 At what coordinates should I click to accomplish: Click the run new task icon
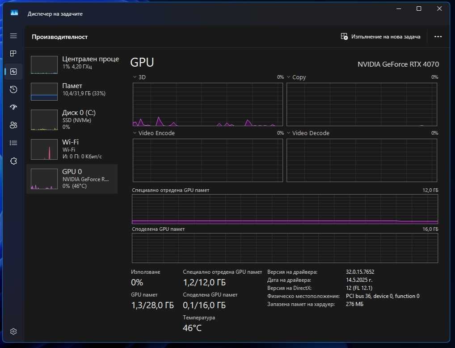(x=344, y=36)
